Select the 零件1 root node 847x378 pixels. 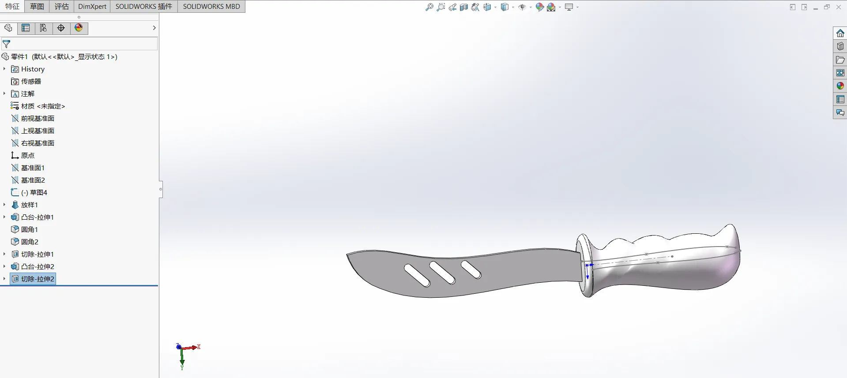60,56
